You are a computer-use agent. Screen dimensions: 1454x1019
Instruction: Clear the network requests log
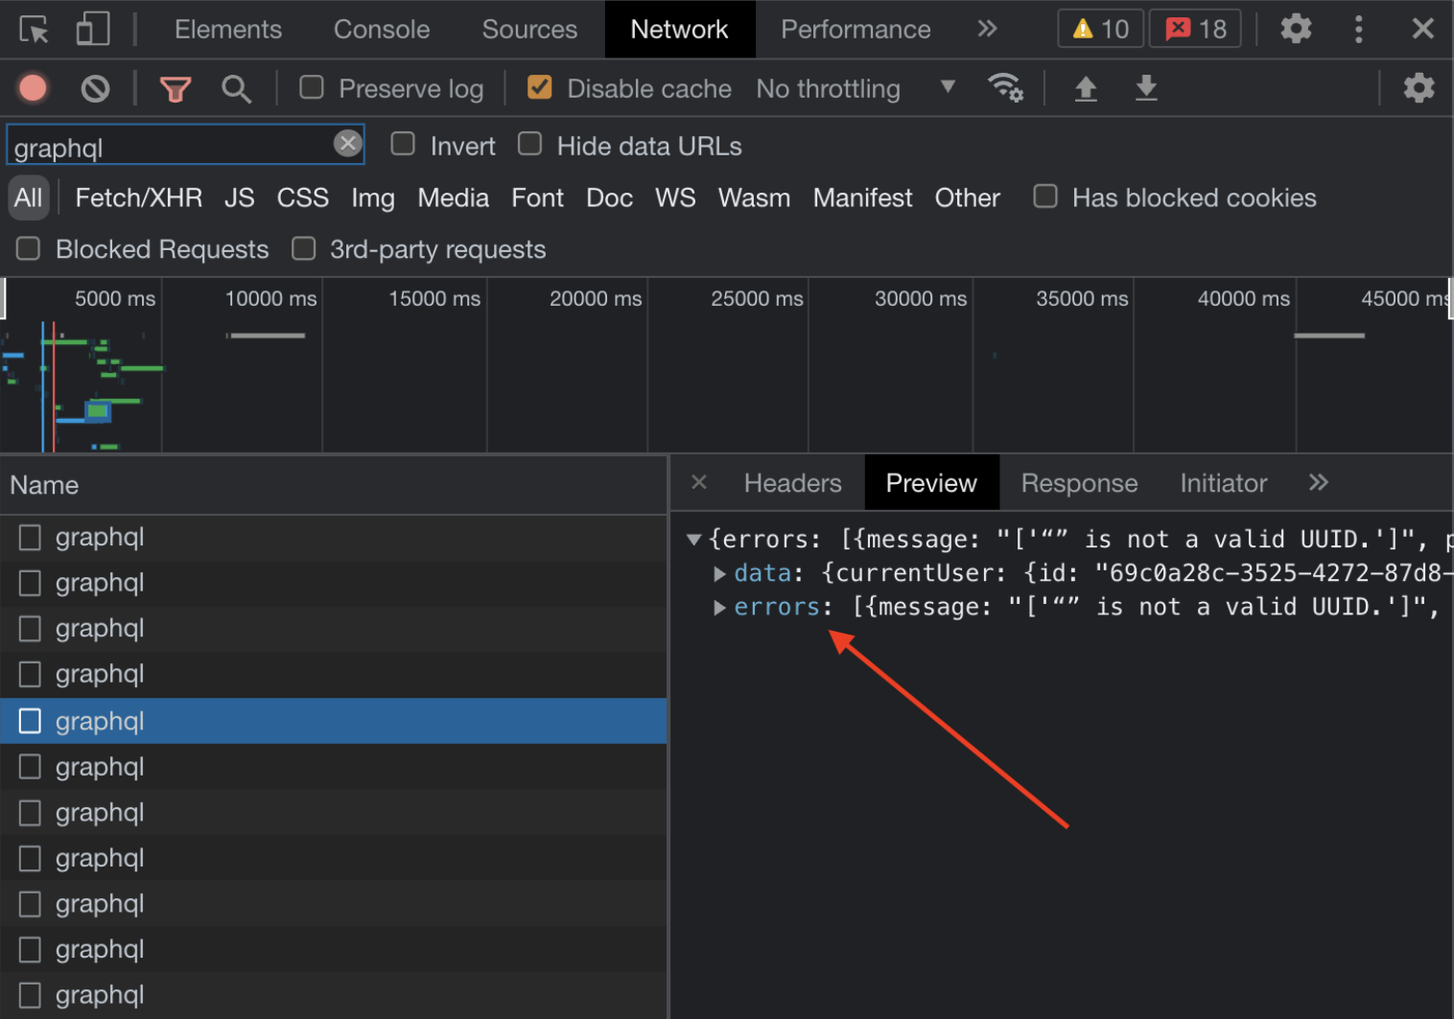[x=94, y=87]
